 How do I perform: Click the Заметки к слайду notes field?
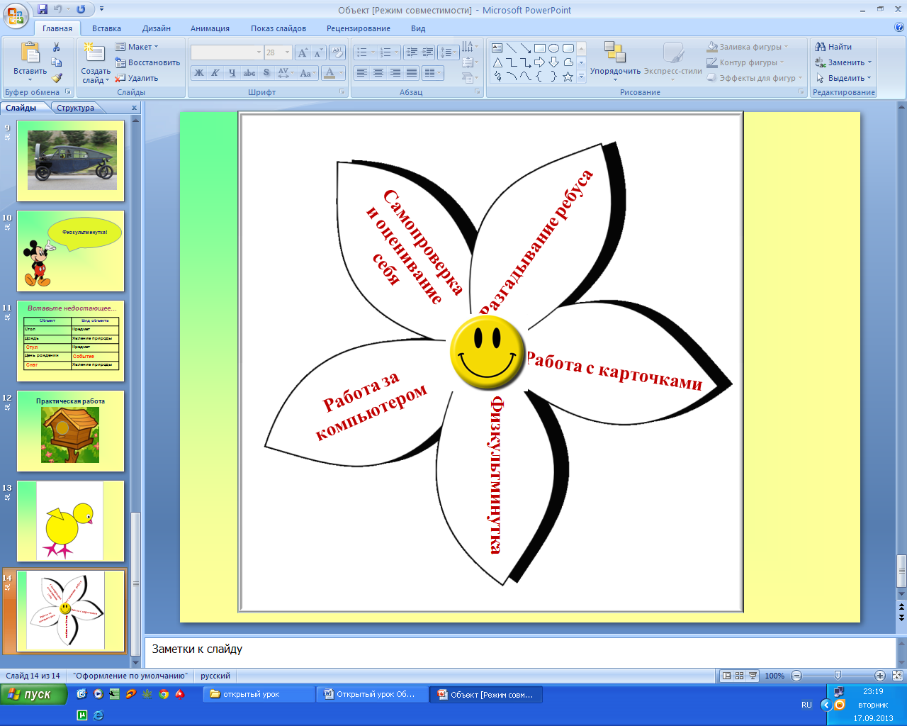click(x=521, y=651)
